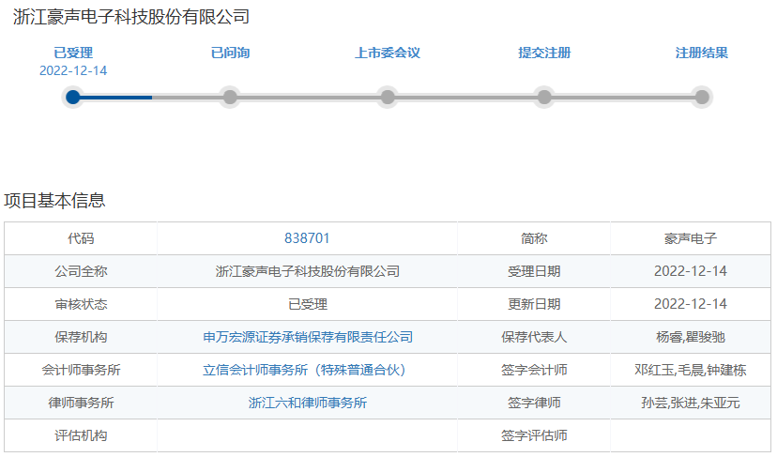Viewport: 777px width, 457px height.
Task: Click the 2022-12-14 date under 已受理
Action: (x=73, y=70)
